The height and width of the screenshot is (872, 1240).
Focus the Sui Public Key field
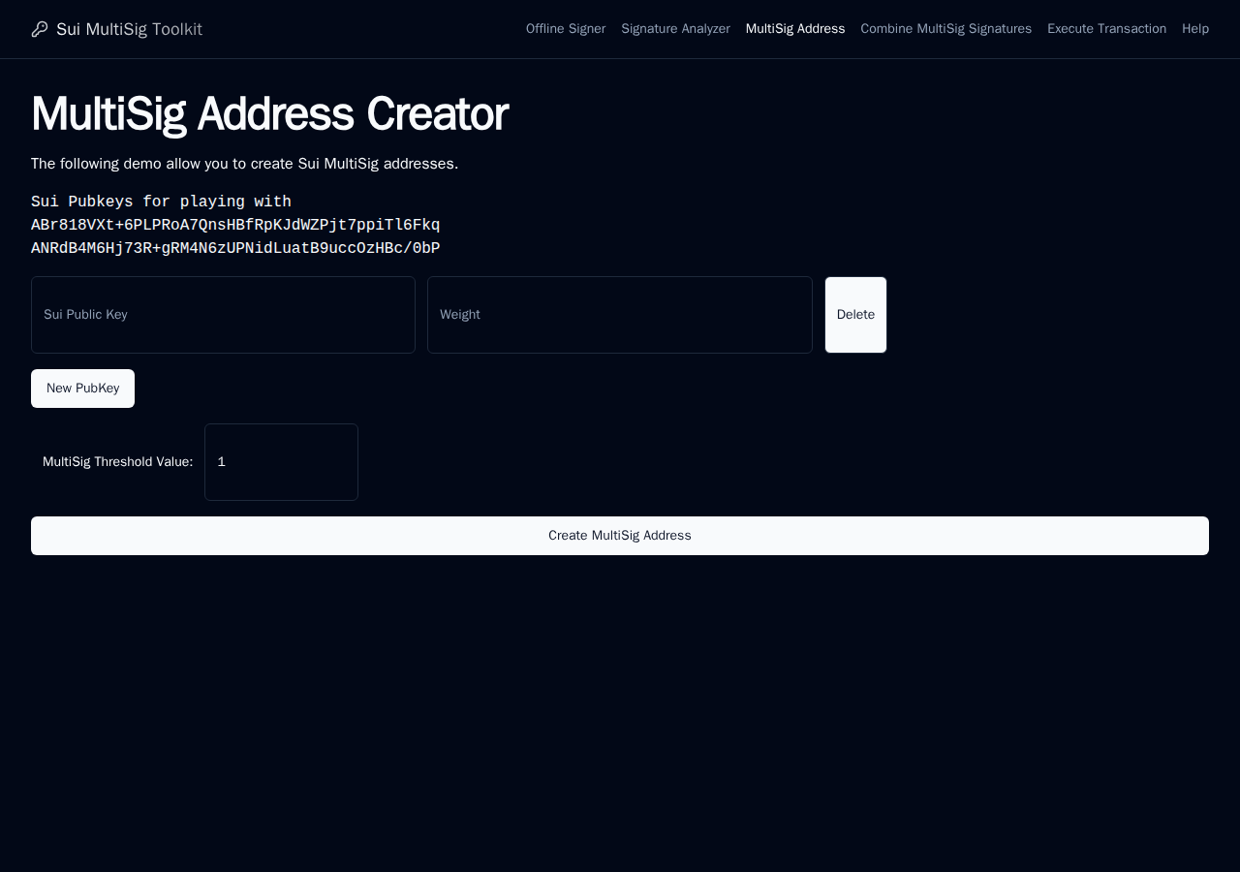[x=223, y=315]
